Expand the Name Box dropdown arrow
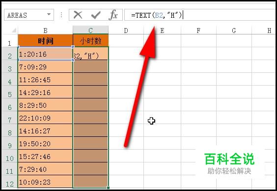 click(x=49, y=14)
